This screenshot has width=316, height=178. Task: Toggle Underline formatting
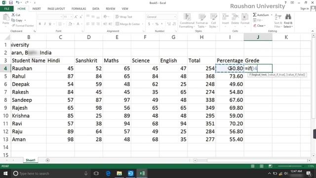[50, 24]
